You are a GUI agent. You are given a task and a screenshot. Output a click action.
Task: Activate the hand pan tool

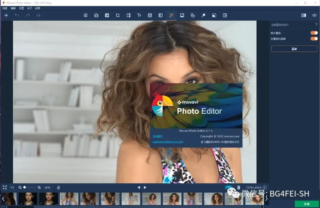(58, 187)
